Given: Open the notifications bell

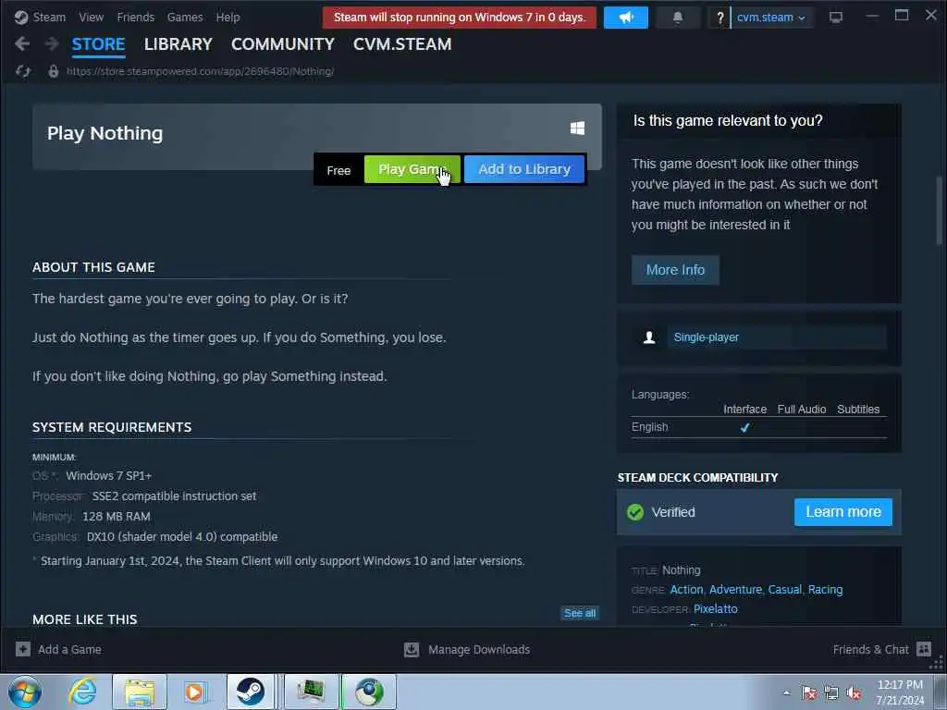Looking at the screenshot, I should pyautogui.click(x=678, y=18).
